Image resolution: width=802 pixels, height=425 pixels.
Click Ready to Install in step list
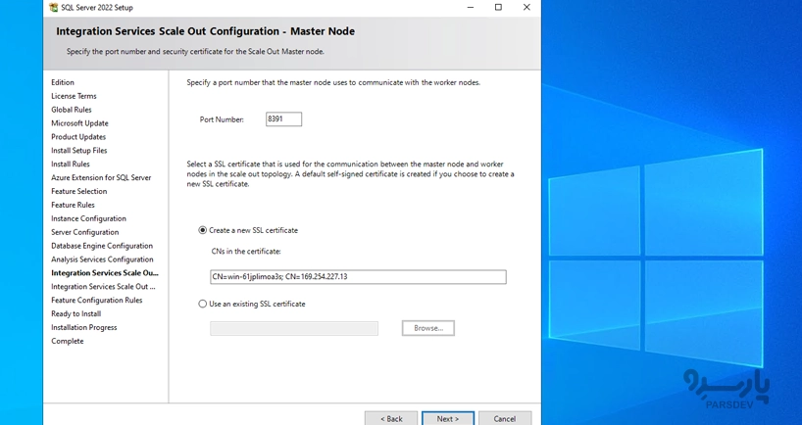(x=76, y=313)
